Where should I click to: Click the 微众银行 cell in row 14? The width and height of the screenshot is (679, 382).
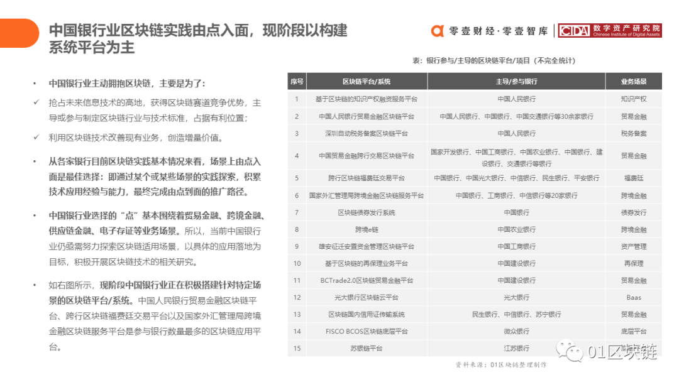[516, 331]
